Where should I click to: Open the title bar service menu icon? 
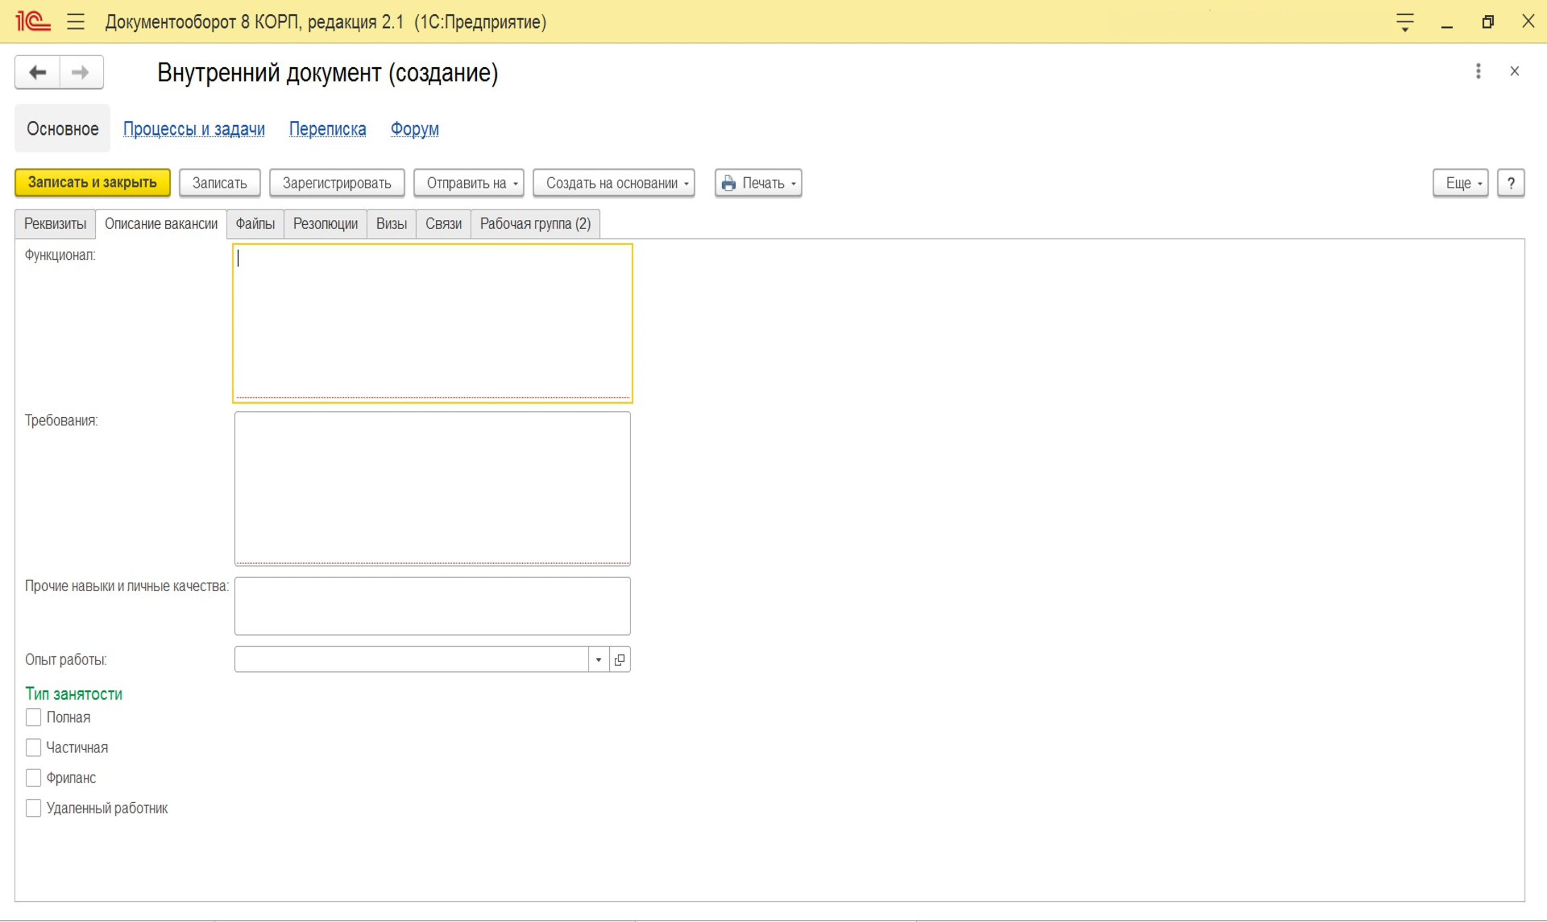1405,22
